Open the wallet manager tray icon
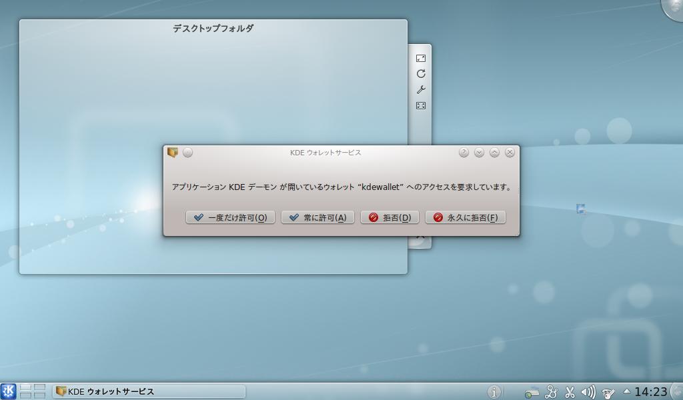 [608, 393]
